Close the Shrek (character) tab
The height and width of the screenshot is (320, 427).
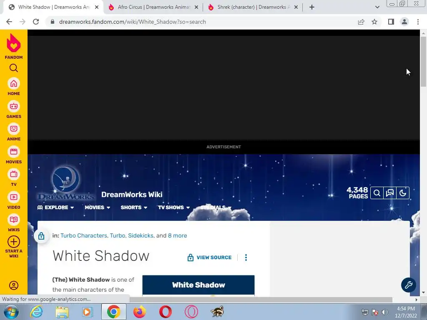coord(296,7)
